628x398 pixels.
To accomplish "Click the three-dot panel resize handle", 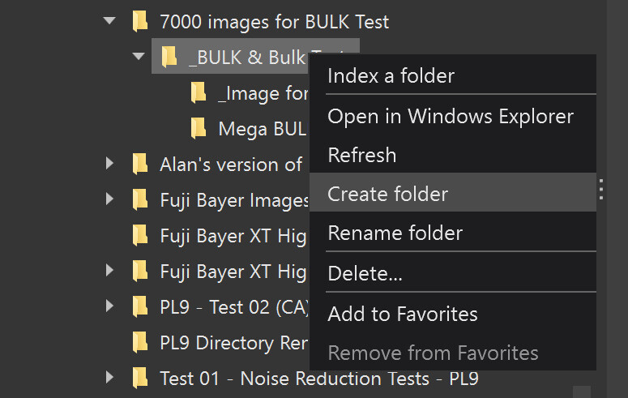I will (x=601, y=190).
